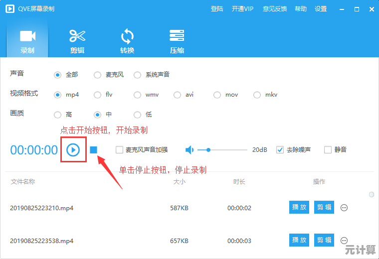
Task: Click 开通VIP in the title bar
Action: click(243, 9)
